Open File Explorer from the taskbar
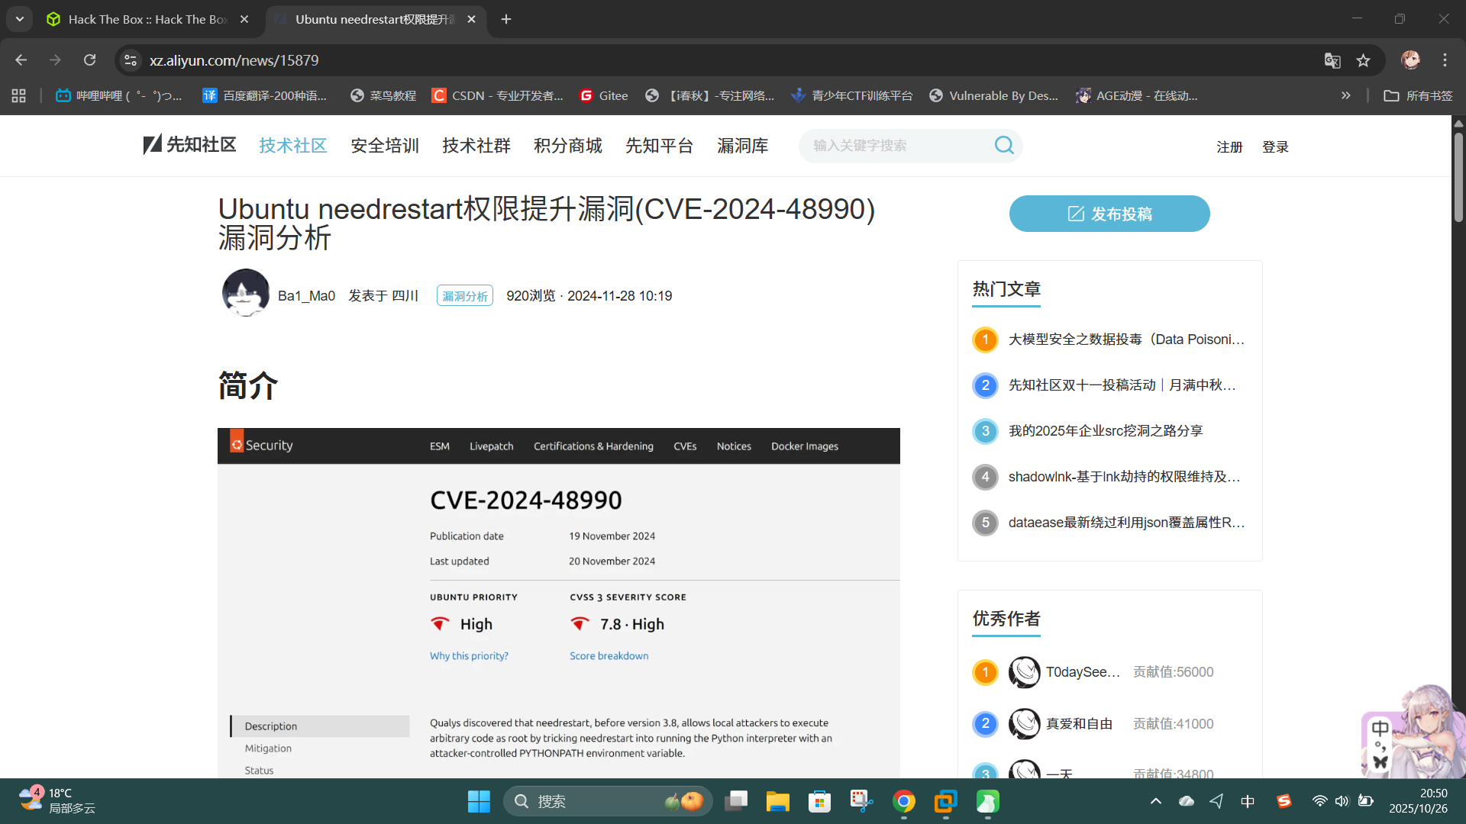This screenshot has width=1466, height=824. (777, 801)
